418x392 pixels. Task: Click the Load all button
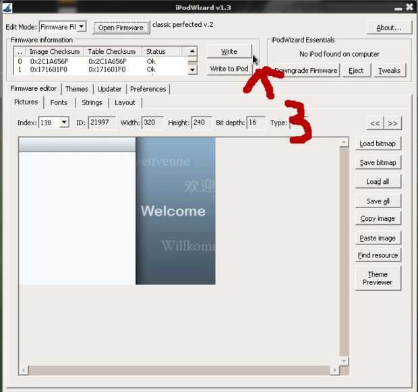[x=378, y=182]
